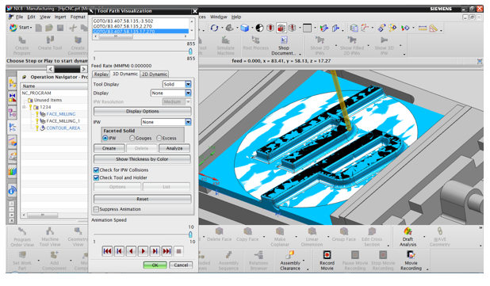
Task: Open the Window menu
Action: coord(218,17)
